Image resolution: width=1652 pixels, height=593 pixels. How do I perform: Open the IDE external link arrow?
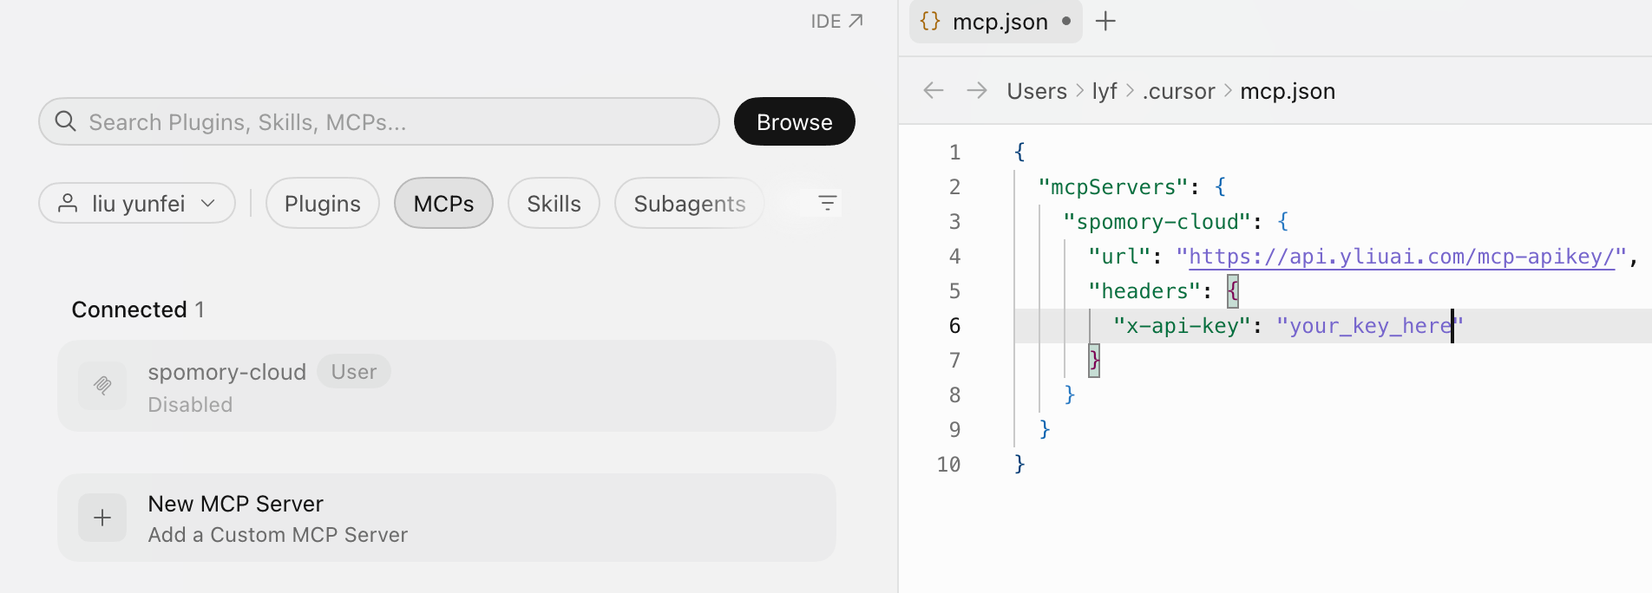pos(855,21)
